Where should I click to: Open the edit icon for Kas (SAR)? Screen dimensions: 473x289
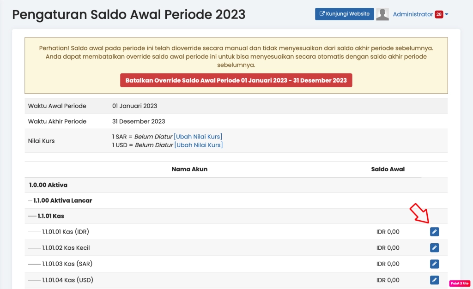[x=434, y=264]
